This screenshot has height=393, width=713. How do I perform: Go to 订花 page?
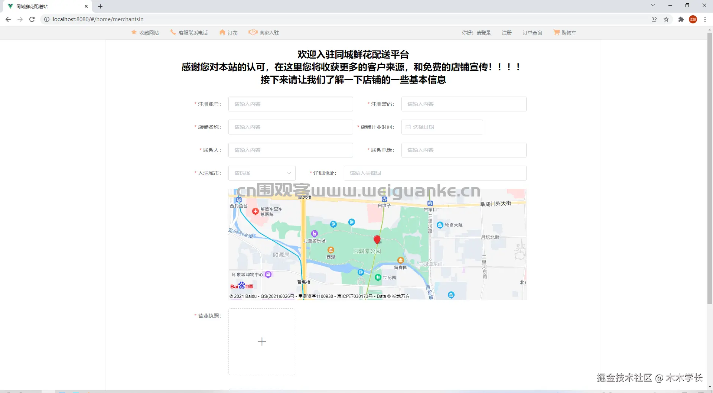[232, 33]
